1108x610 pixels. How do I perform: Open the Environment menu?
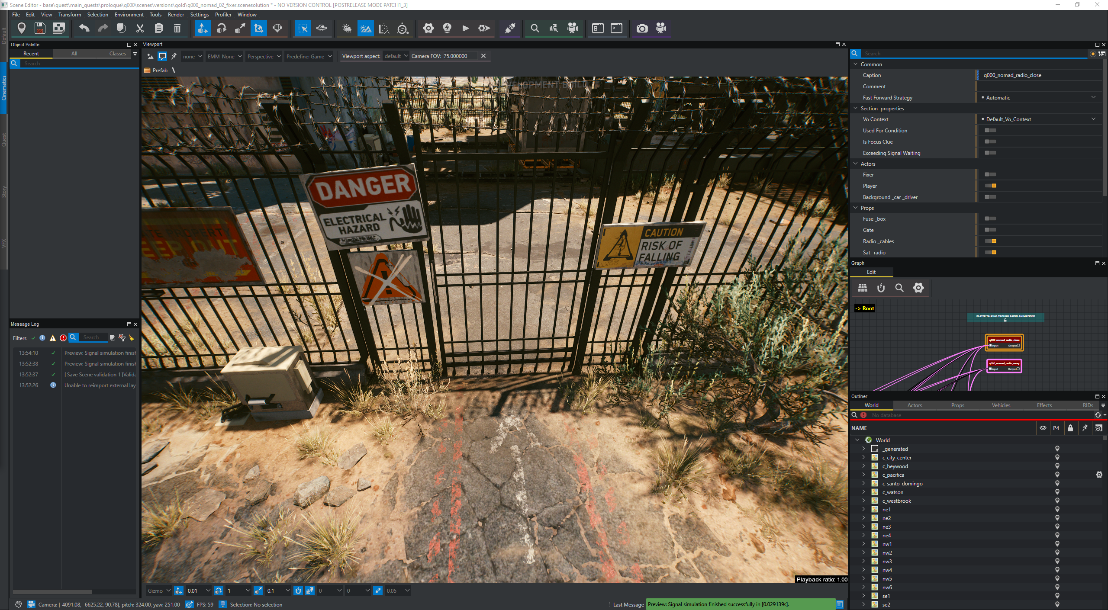pos(129,15)
